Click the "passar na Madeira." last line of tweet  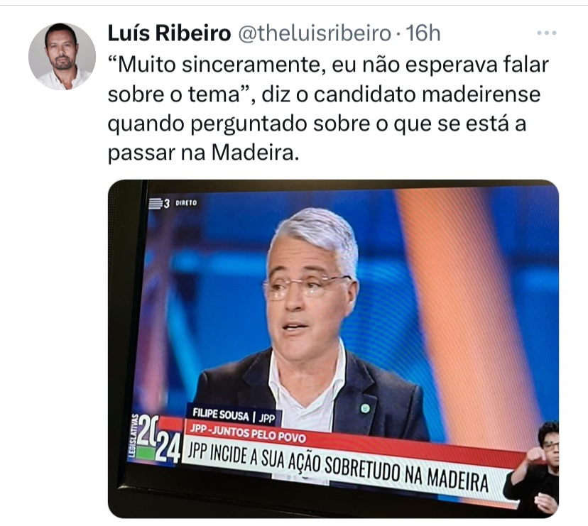pyautogui.click(x=204, y=153)
